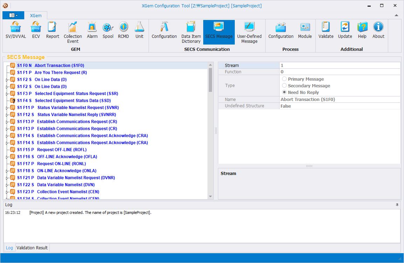
Task: Expand the S1 F3 P tree node
Action: point(7,94)
